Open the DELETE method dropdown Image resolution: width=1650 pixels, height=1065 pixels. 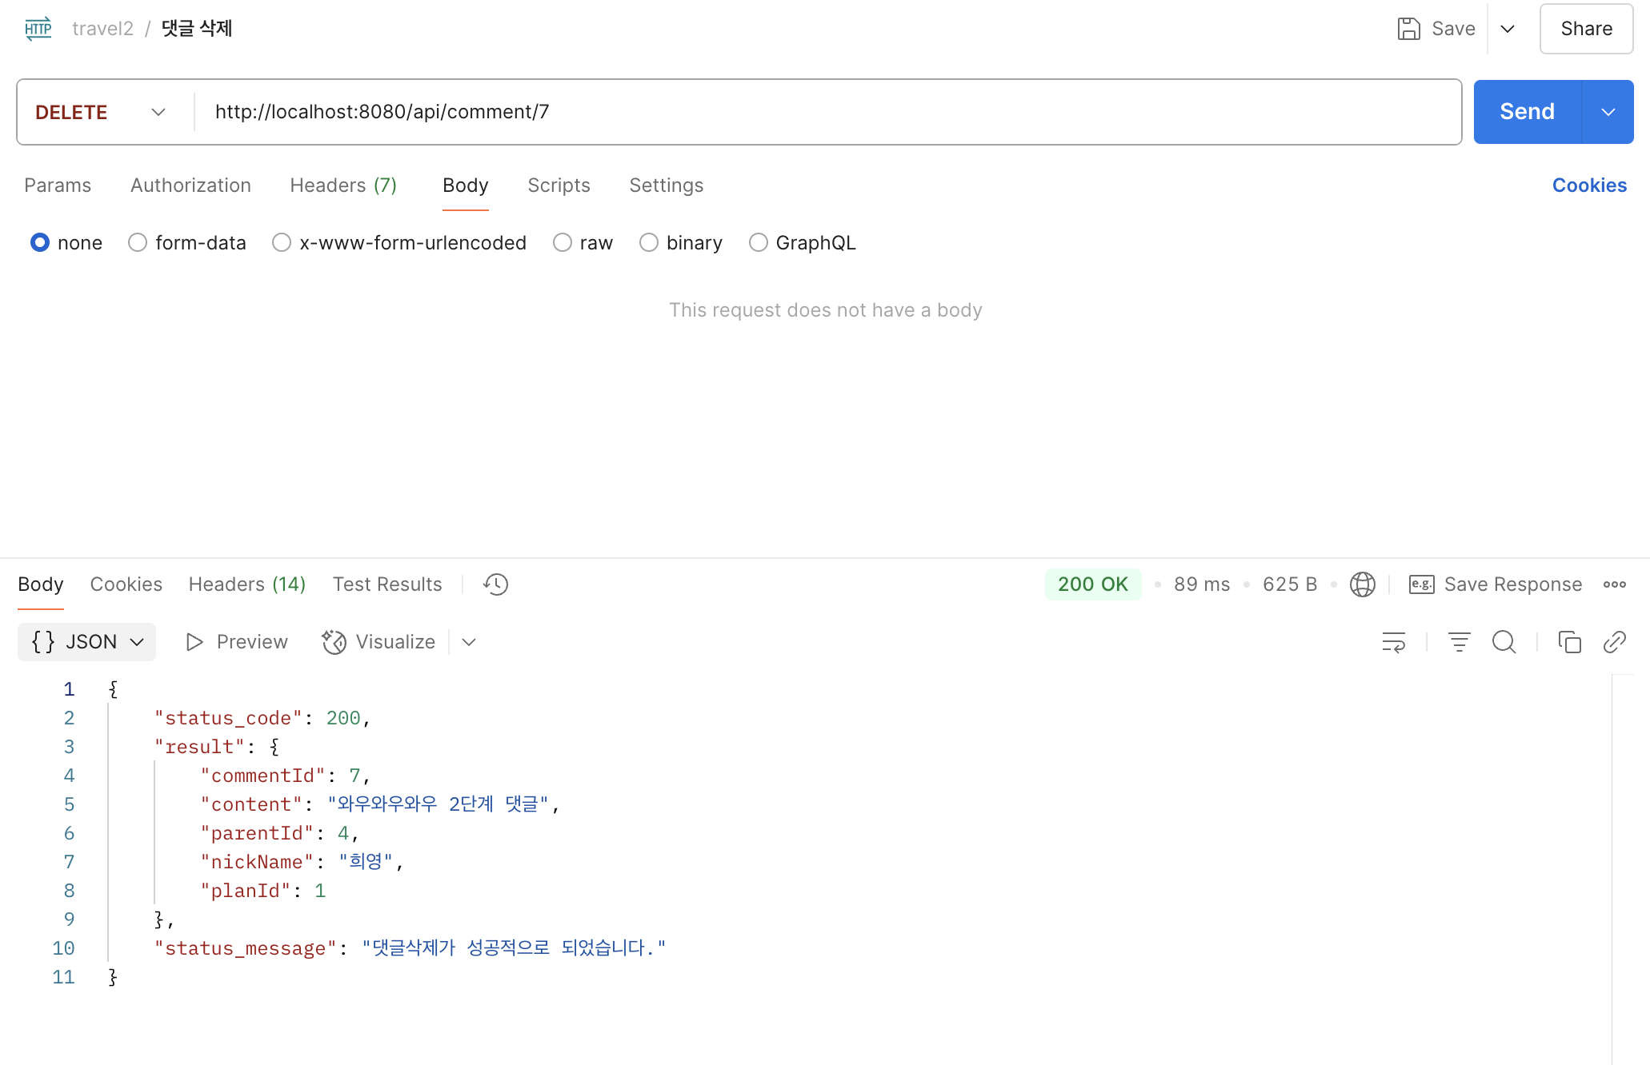pyautogui.click(x=101, y=112)
